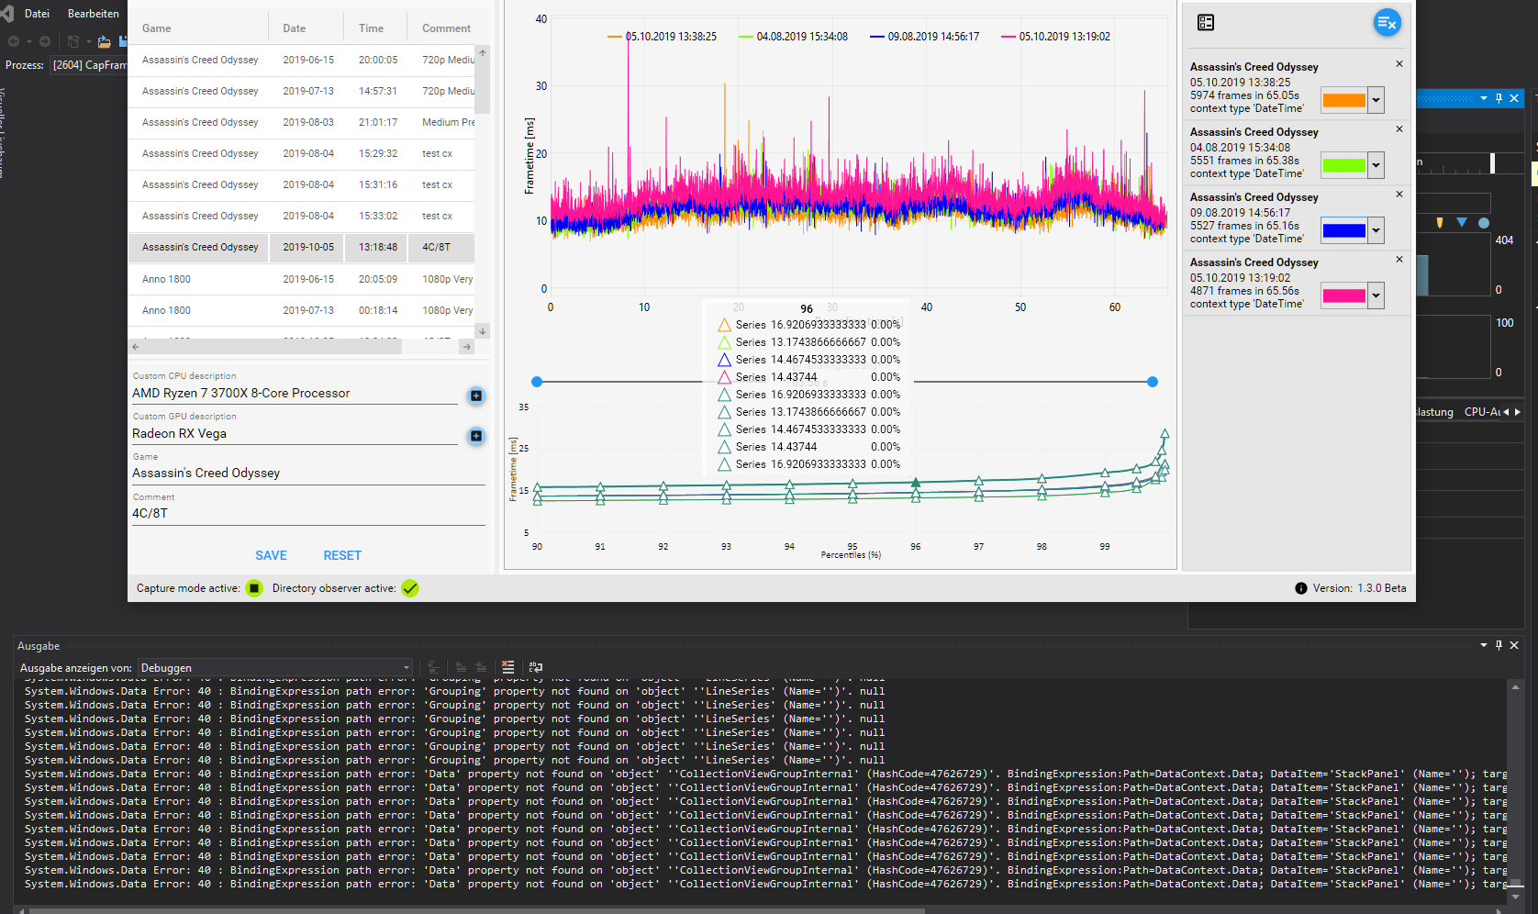Open the Datei menu
The height and width of the screenshot is (914, 1538).
(37, 14)
